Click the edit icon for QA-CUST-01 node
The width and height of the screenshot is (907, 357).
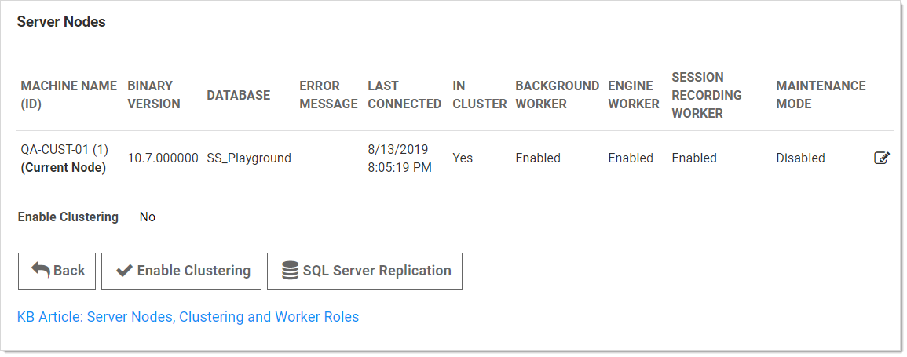coord(882,158)
